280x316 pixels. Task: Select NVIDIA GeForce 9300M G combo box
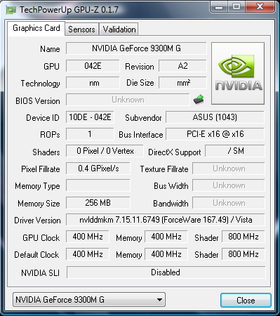89,300
